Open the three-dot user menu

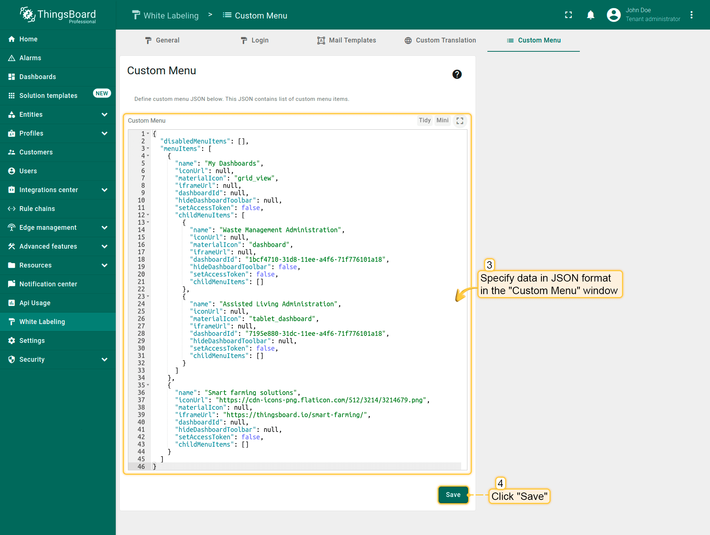pyautogui.click(x=692, y=15)
